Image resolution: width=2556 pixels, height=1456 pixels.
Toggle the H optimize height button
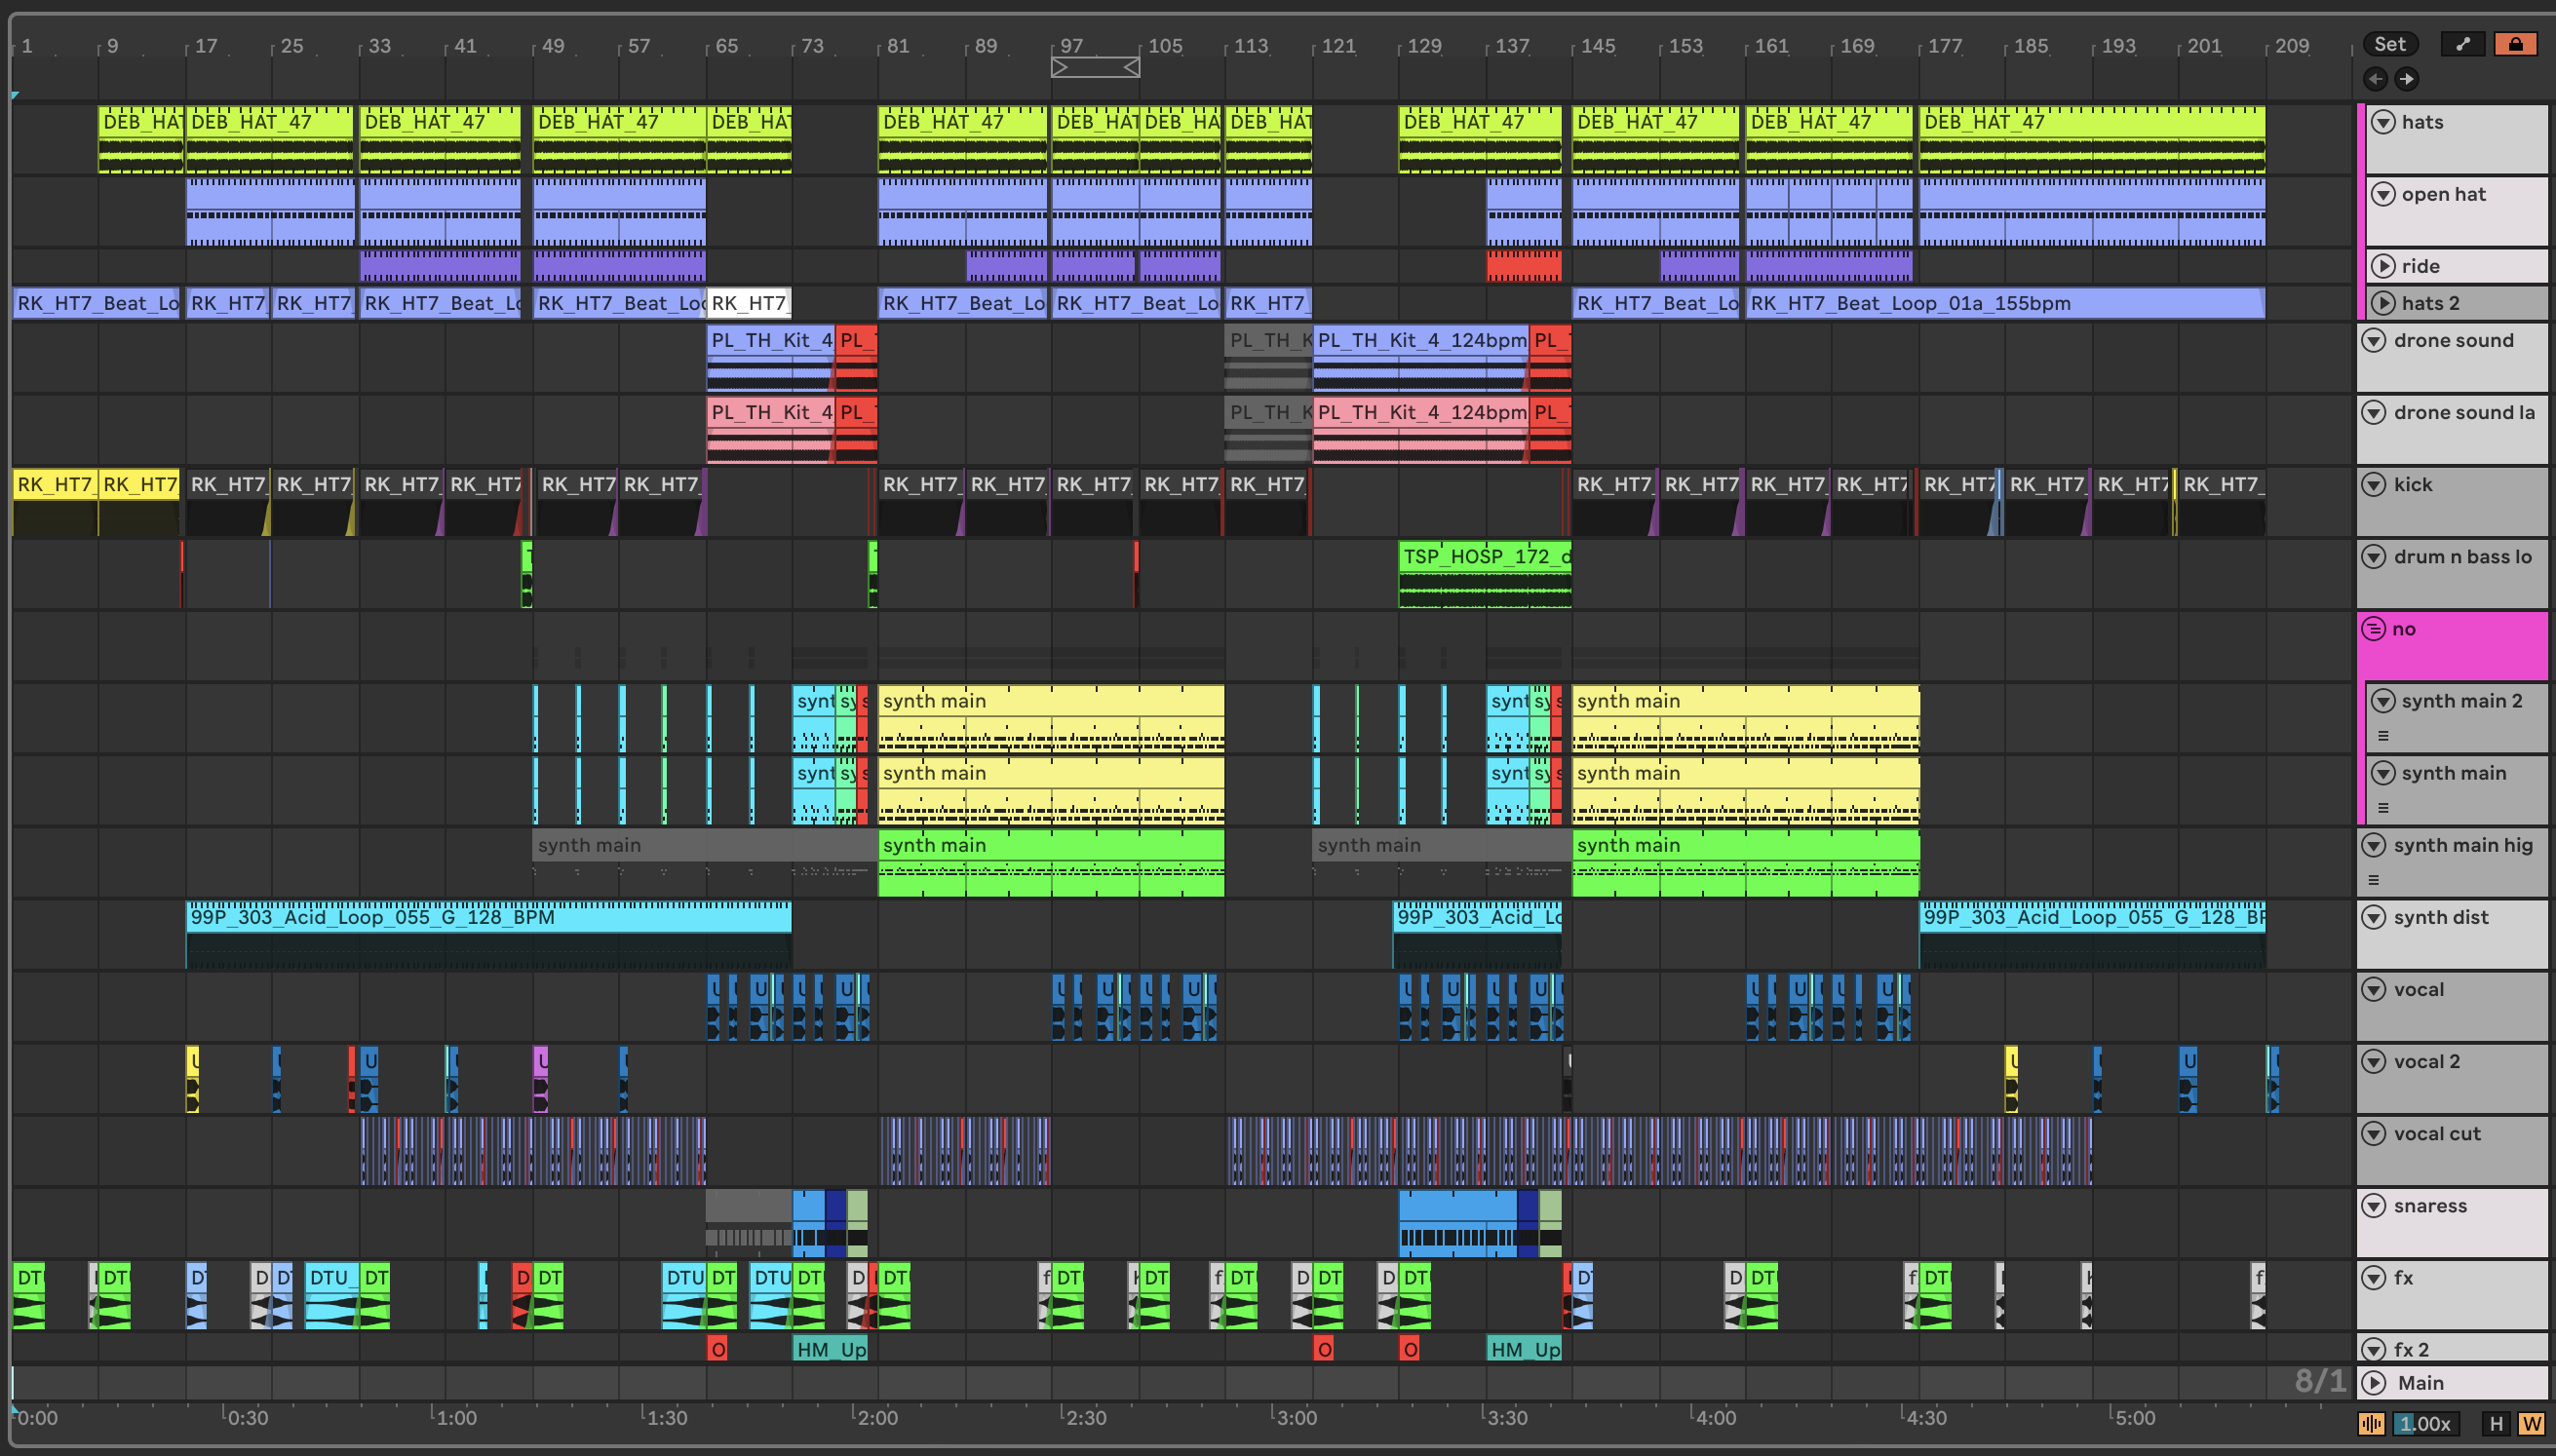(x=2496, y=1423)
